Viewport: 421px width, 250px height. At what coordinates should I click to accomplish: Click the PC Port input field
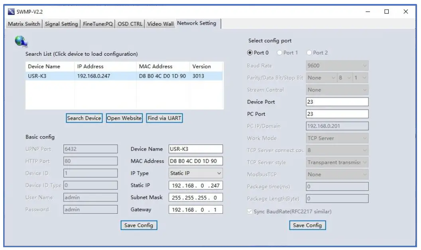pyautogui.click(x=337, y=114)
